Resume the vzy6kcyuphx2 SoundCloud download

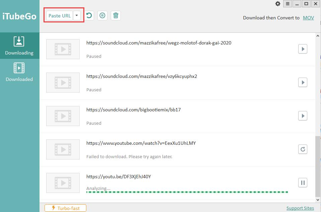point(303,82)
